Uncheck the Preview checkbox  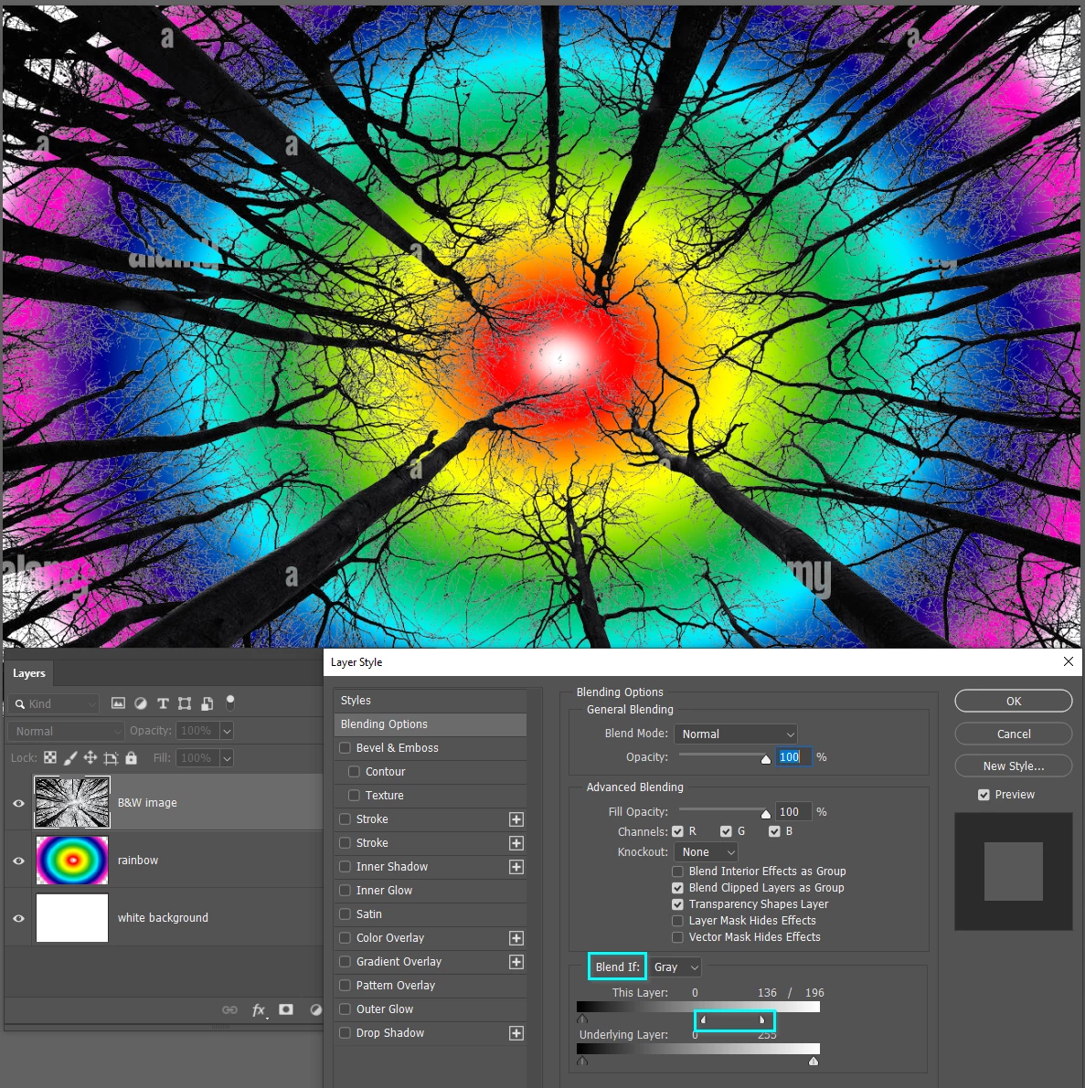point(984,795)
